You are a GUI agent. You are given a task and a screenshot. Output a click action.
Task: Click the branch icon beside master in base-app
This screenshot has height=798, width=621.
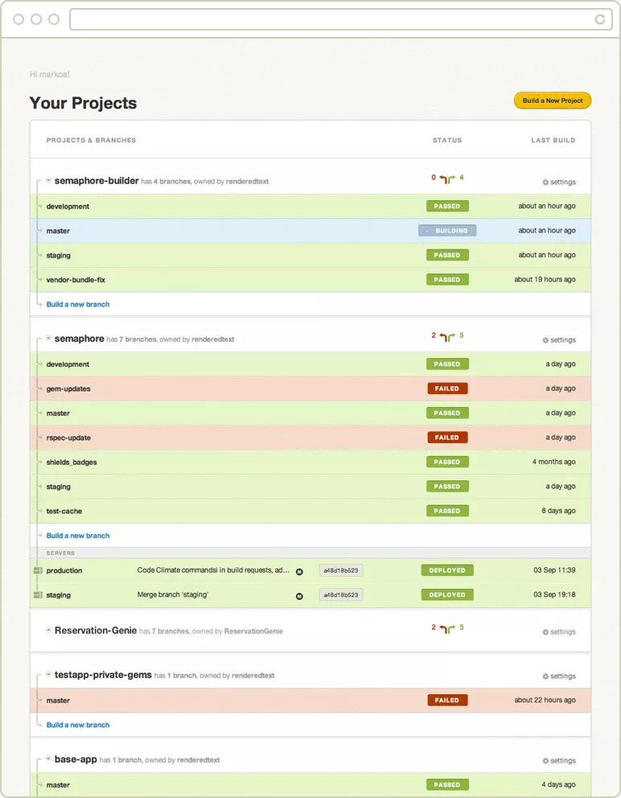[39, 784]
